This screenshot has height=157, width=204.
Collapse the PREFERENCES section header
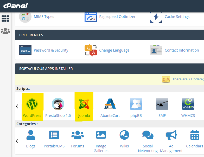click(110, 35)
